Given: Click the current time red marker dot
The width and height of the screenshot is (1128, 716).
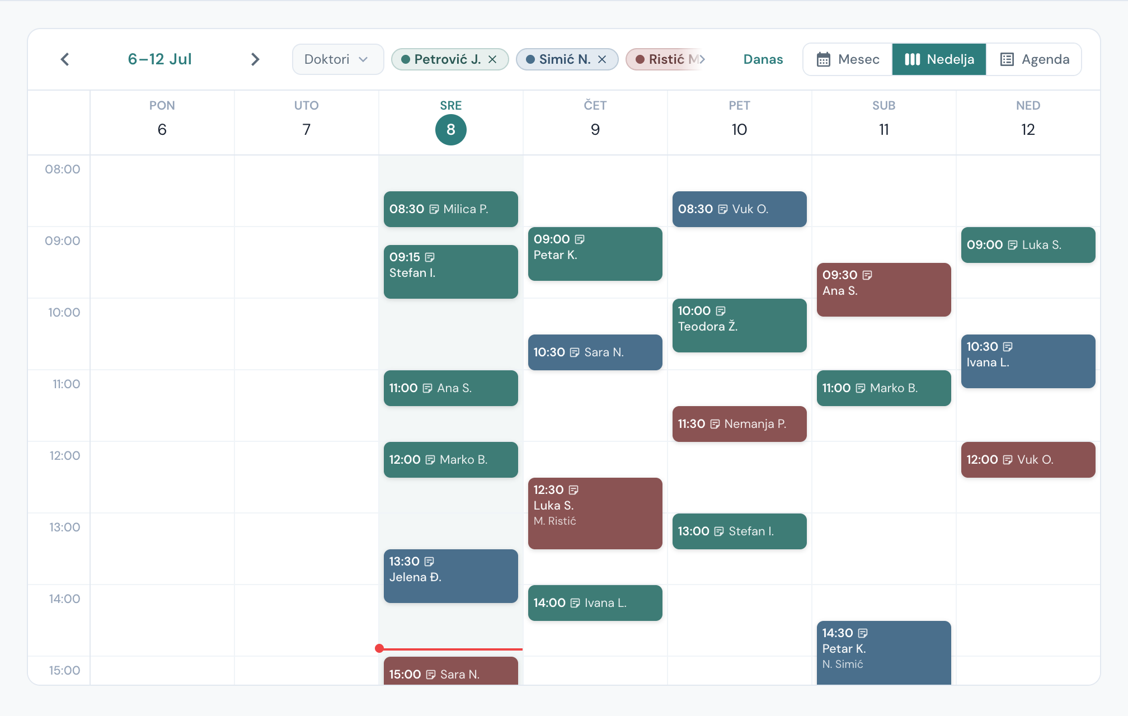Looking at the screenshot, I should coord(379,648).
